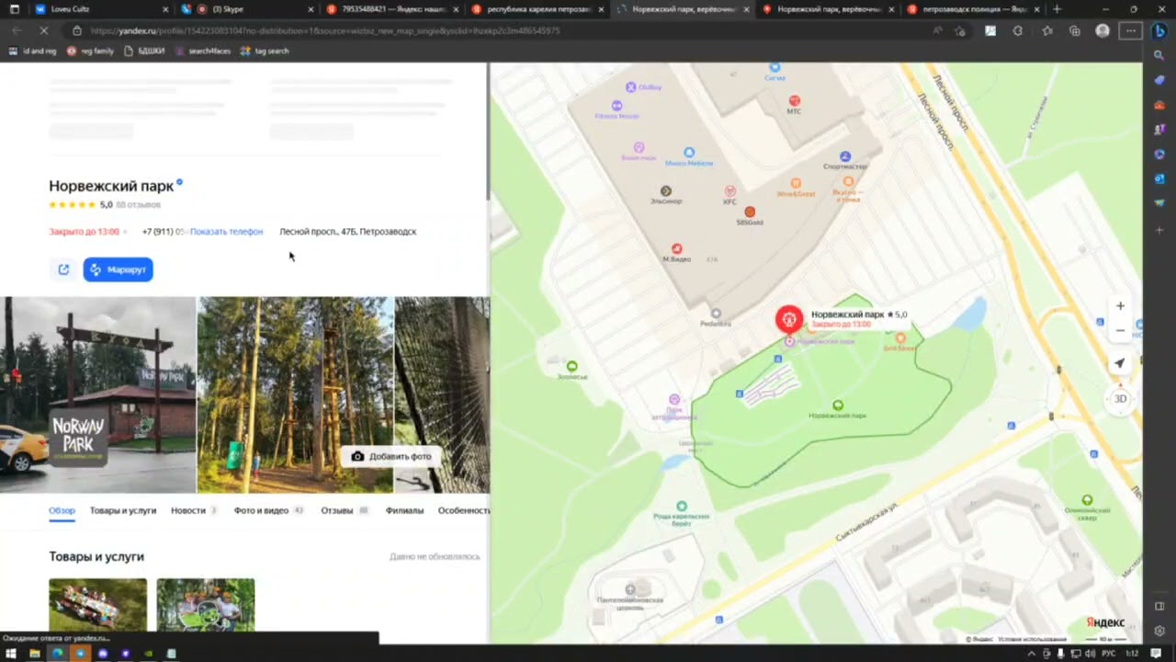Click Добавить фото button
Screen dimensions: 1176x662
click(391, 456)
